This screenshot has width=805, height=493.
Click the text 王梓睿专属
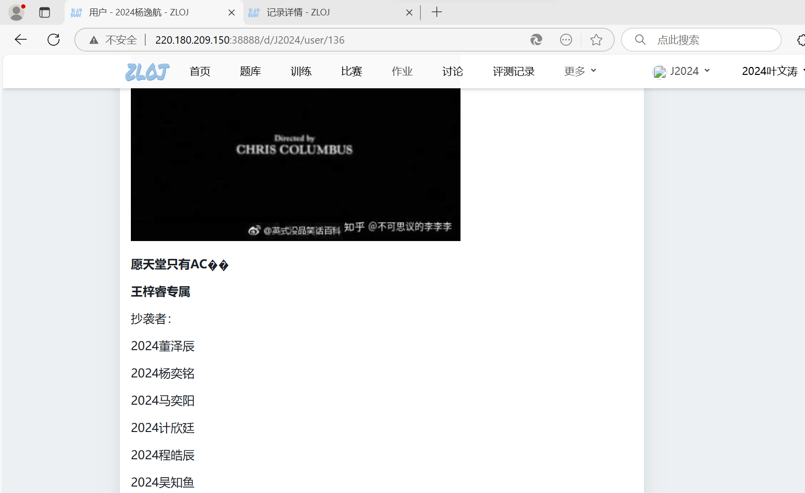pyautogui.click(x=161, y=292)
